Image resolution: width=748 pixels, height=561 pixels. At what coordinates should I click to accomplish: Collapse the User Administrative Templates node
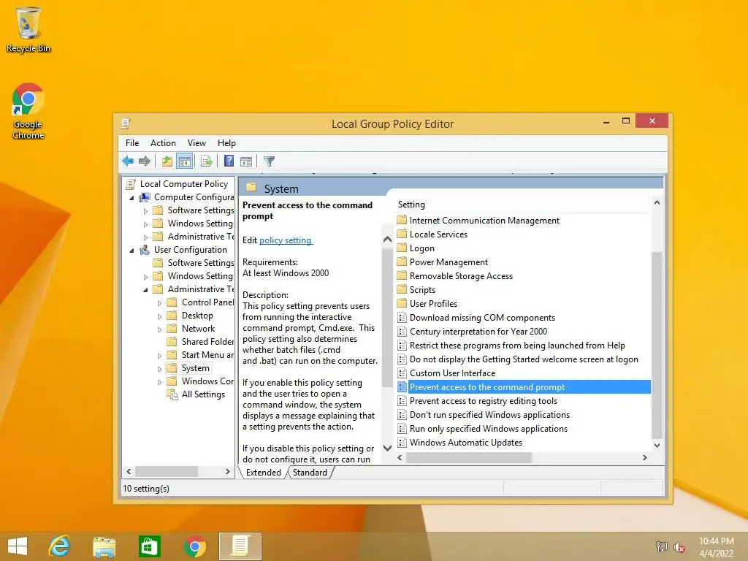click(x=146, y=289)
